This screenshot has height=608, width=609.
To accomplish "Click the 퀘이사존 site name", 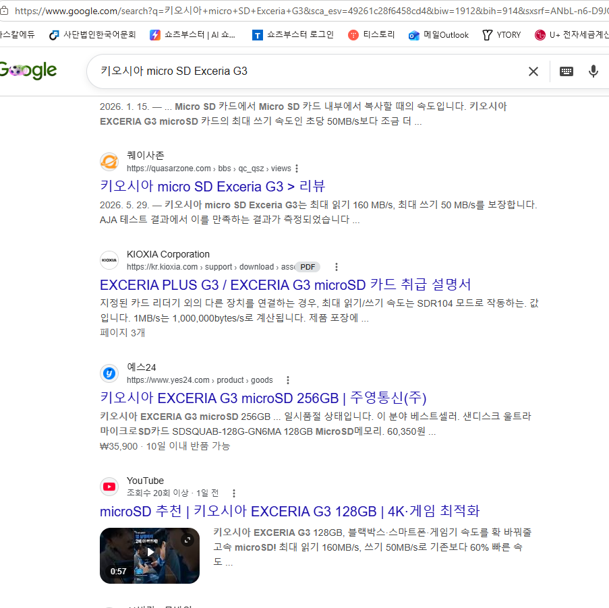I will (146, 156).
